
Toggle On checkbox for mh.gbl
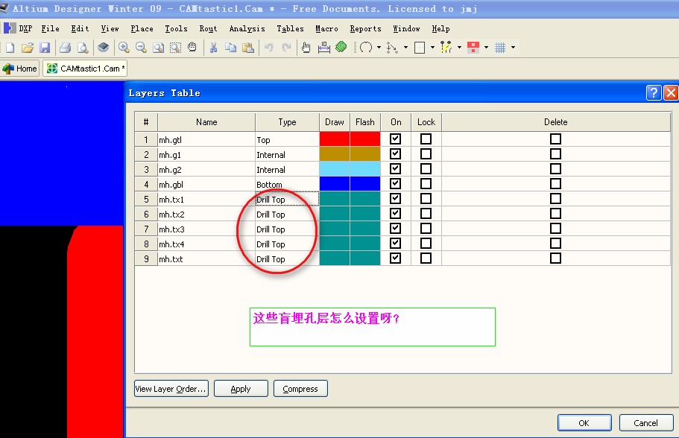click(x=395, y=183)
